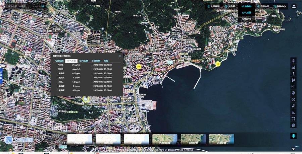This screenshot has height=154, width=302.
Task: Select the rectangle frame selection tool
Action: coord(293,119)
